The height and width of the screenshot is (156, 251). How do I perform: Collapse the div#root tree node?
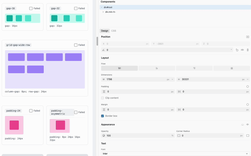click(x=102, y=7)
